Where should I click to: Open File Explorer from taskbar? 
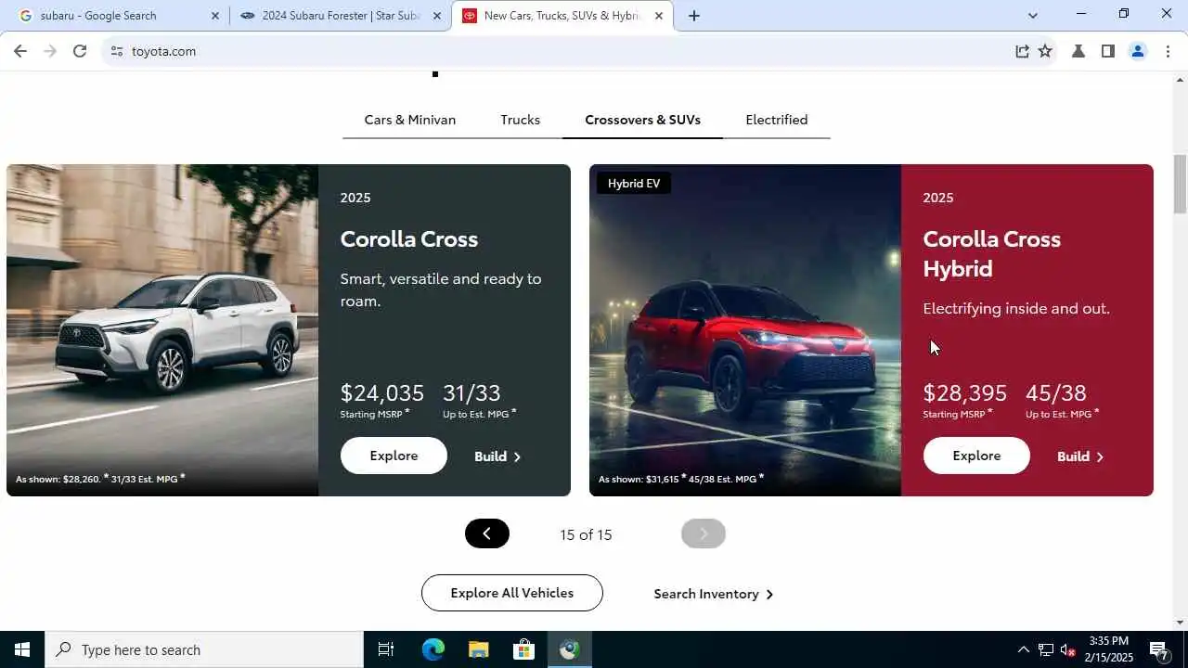pyautogui.click(x=478, y=649)
